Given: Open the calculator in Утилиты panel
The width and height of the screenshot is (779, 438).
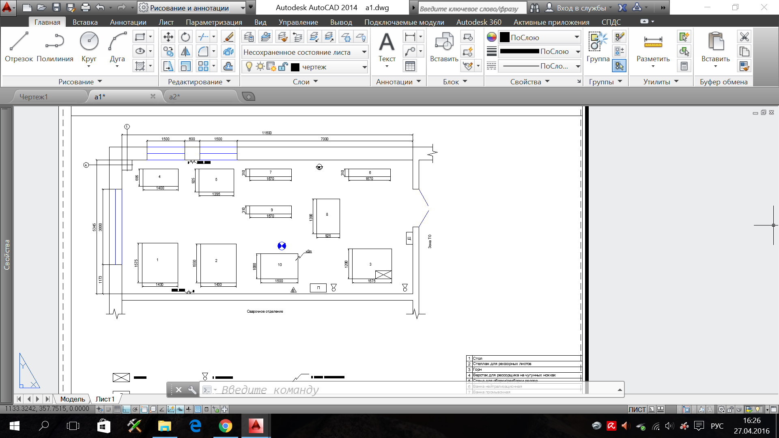Looking at the screenshot, I should 684,66.
